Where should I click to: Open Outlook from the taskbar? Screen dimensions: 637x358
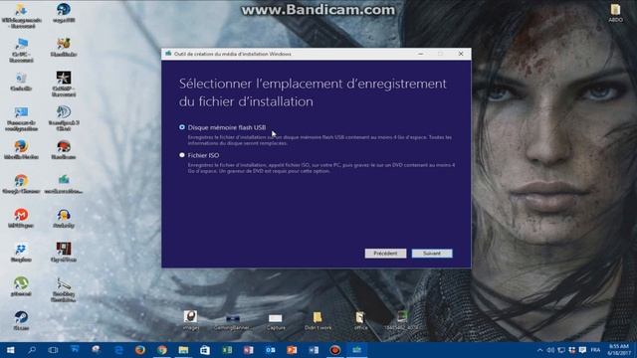(x=270, y=350)
